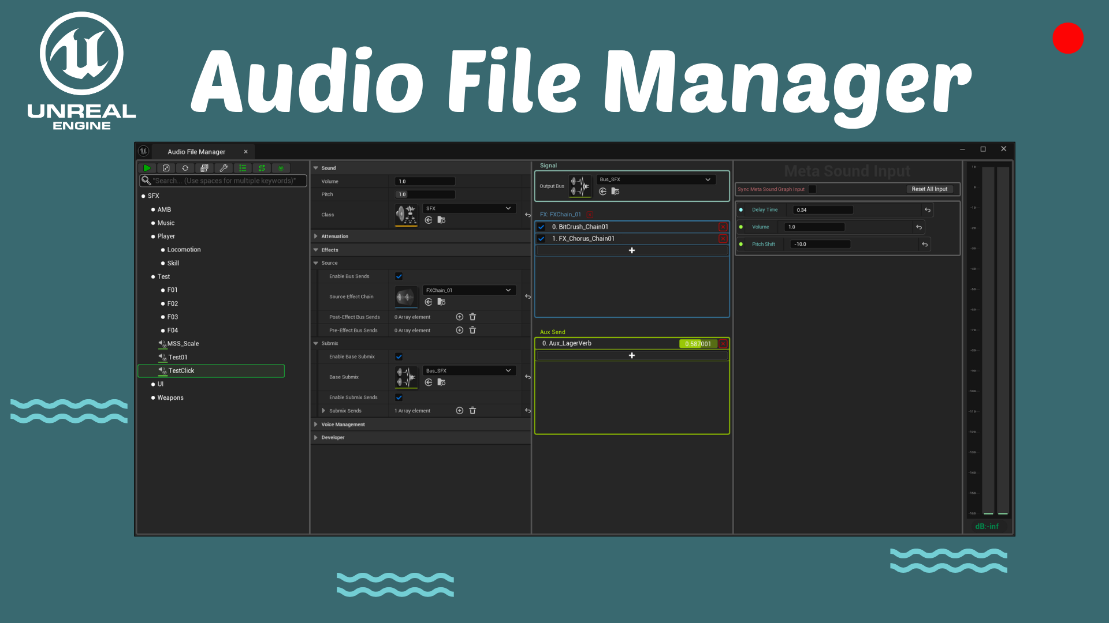This screenshot has width=1109, height=623.
Task: Delete Pre-Effect Bus Sends array elements
Action: 472,330
